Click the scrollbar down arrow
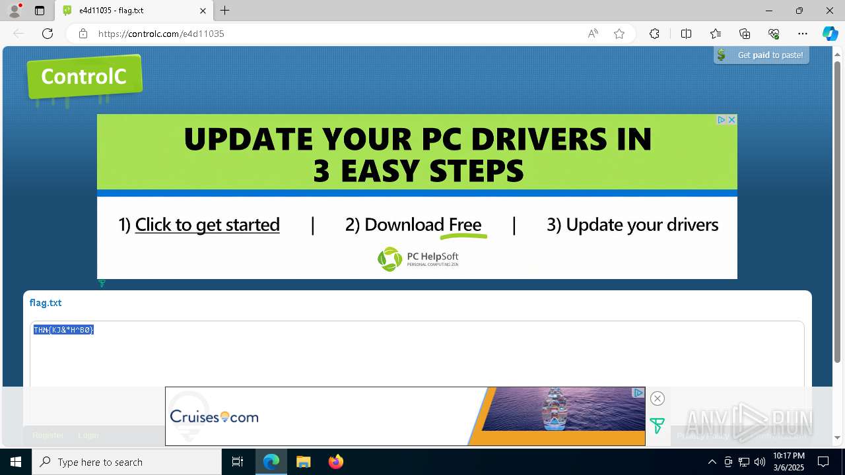845x475 pixels. 838,437
